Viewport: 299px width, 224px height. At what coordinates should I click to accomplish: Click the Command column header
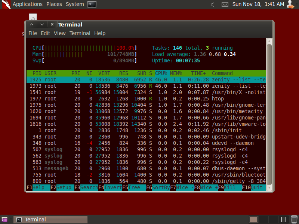point(222,73)
